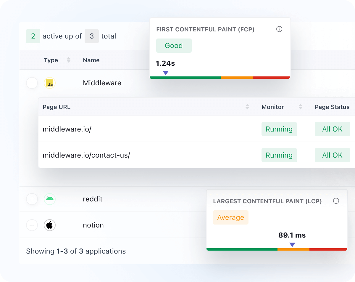Click the sort icon beside Type header

tap(68, 60)
